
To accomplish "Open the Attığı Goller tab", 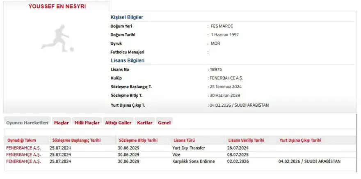I will pos(118,123).
